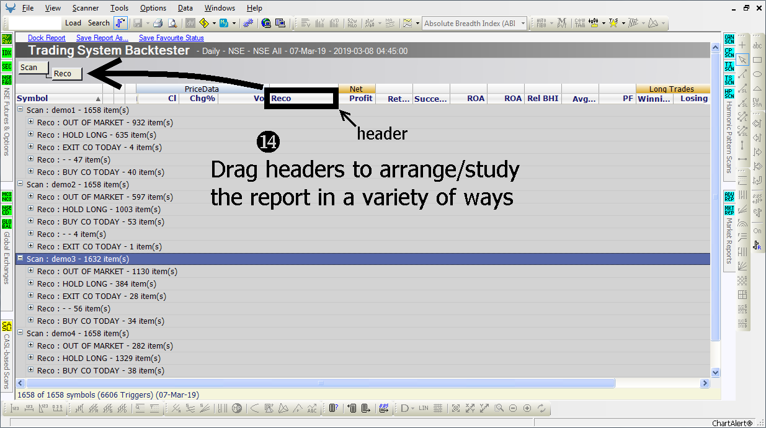This screenshot has height=428, width=766.
Task: Open the File menu
Action: coord(28,8)
